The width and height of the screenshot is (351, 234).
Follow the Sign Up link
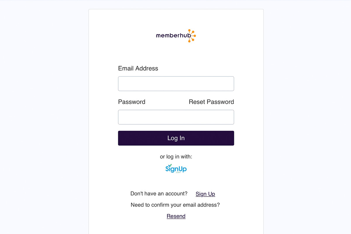point(205,194)
